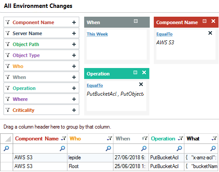The image size is (219, 172).
Task: Add an Object Path filter via plus icon
Action: point(74,44)
